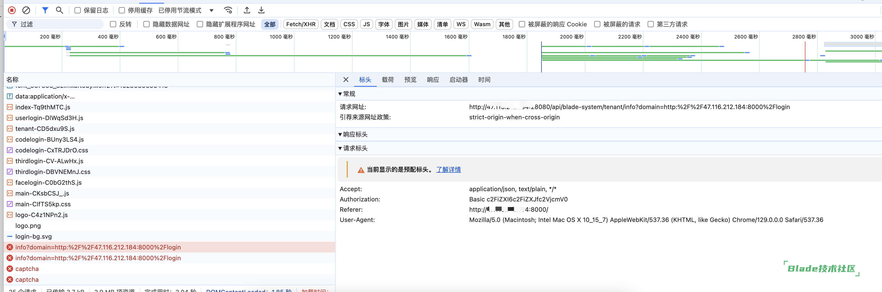The width and height of the screenshot is (882, 292).
Task: Check 第三方请求 option
Action: [x=650, y=24]
